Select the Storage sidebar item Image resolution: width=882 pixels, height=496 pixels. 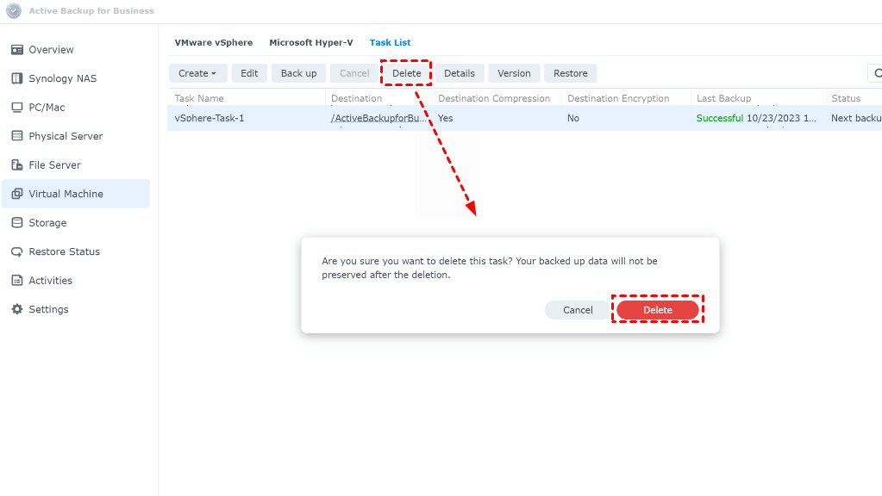(x=46, y=222)
